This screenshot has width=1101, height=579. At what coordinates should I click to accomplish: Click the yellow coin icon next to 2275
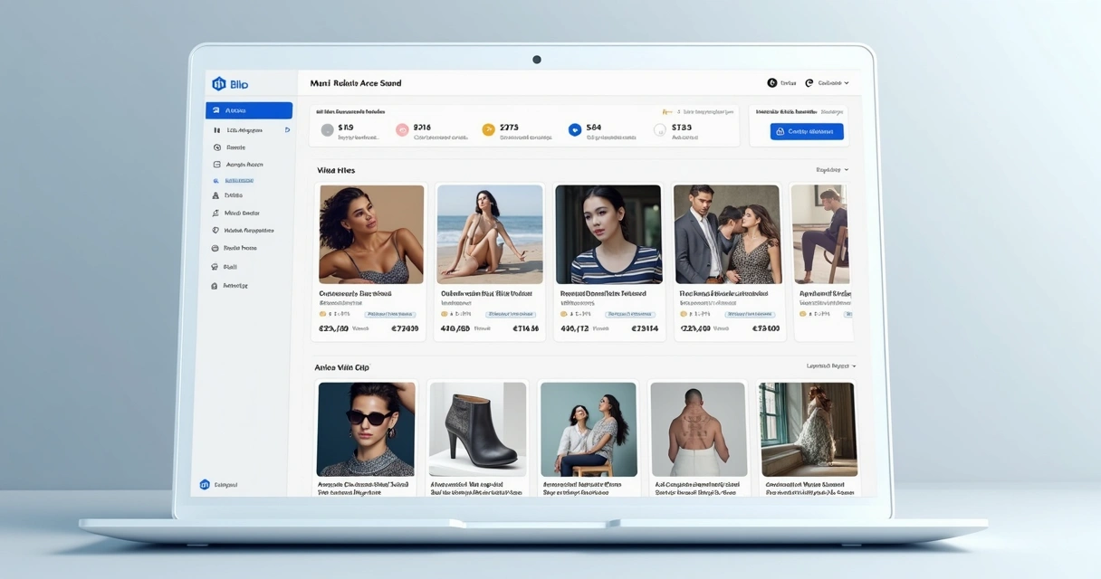coord(489,128)
